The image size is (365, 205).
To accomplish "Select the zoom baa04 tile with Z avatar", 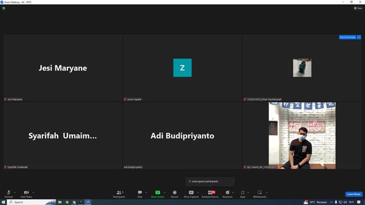I will pyautogui.click(x=182, y=68).
